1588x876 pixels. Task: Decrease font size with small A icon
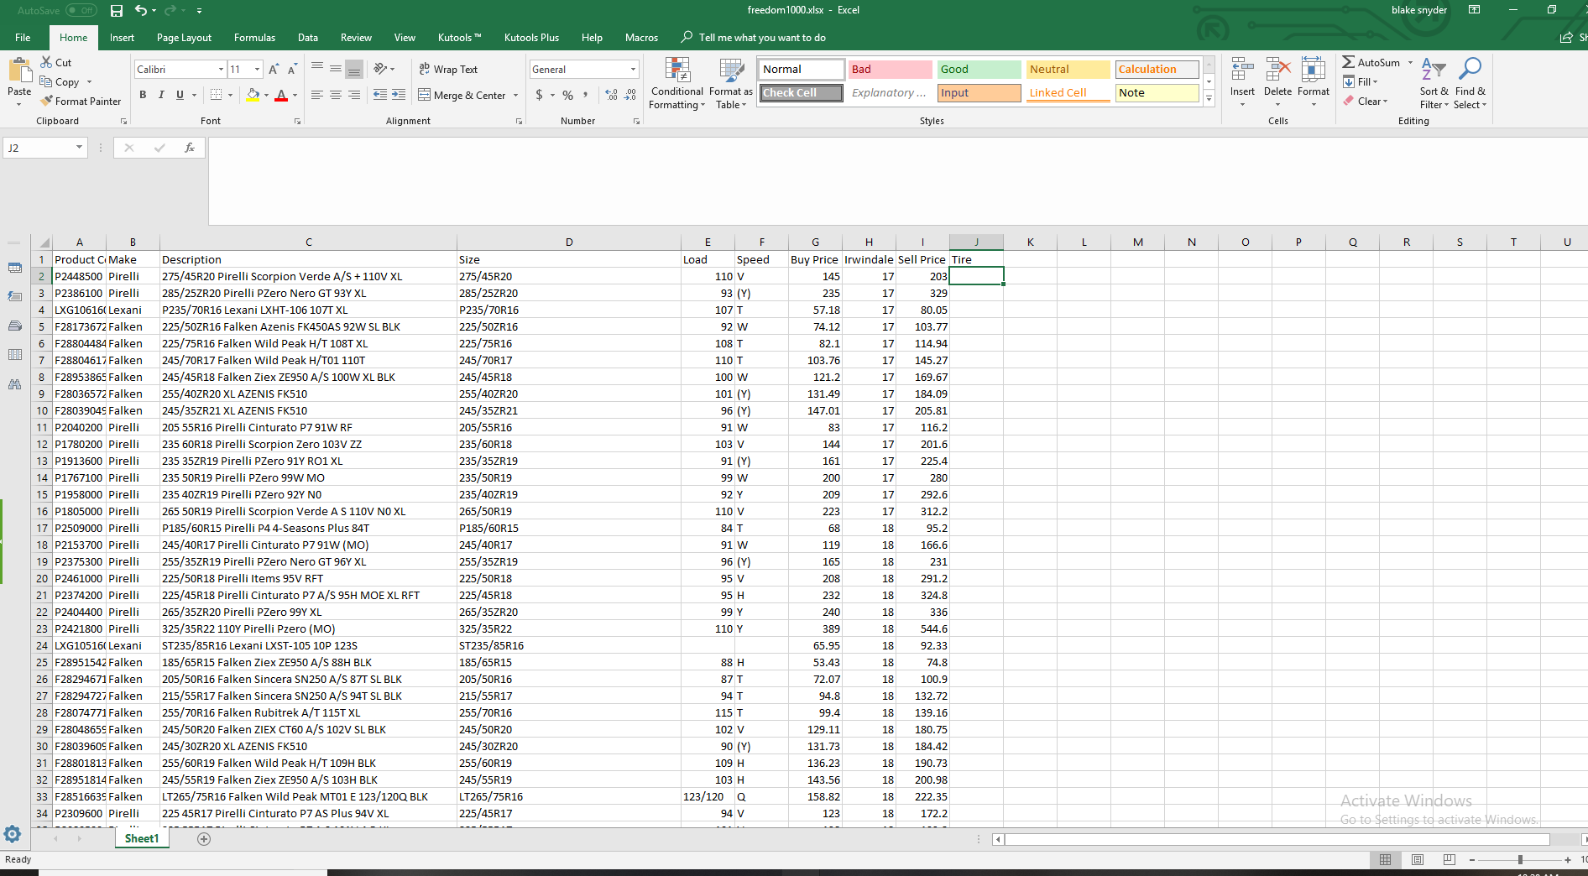292,70
